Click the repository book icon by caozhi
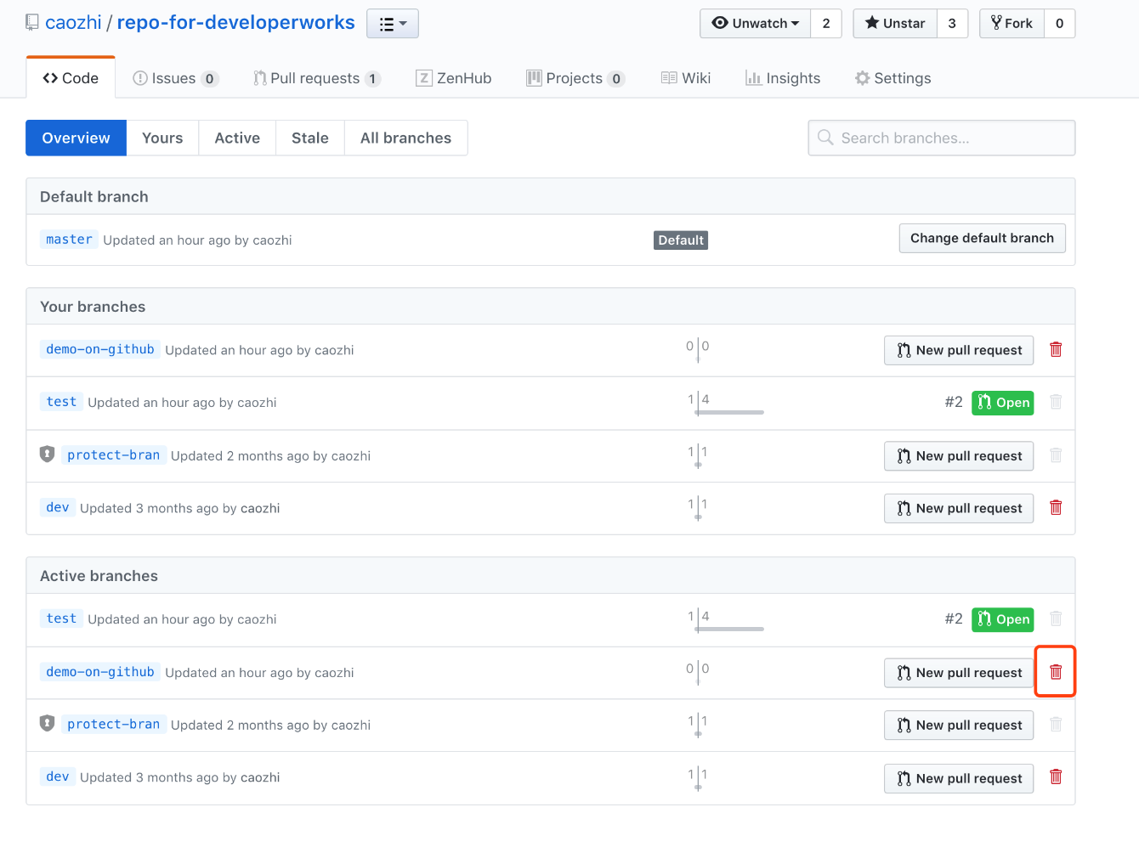Viewport: 1139px width, 847px height. coord(32,23)
